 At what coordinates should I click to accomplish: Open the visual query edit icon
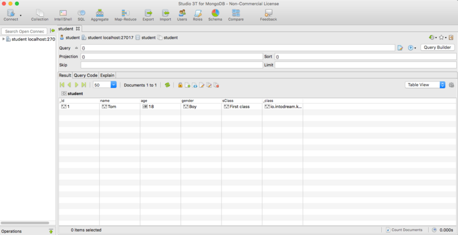[x=400, y=48]
